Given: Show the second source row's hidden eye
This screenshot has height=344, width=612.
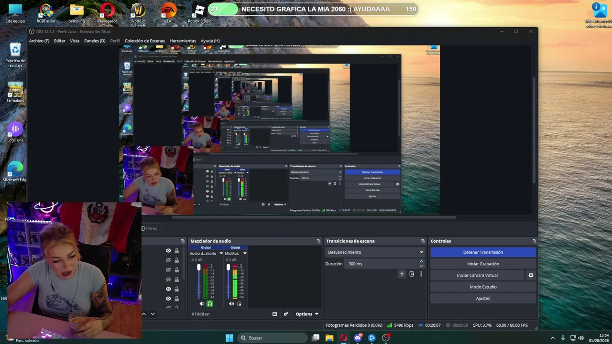Looking at the screenshot, I should 168,260.
